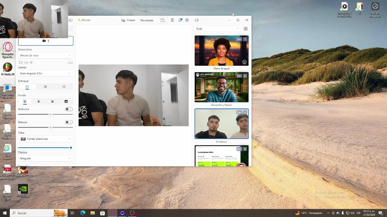Click the Wi-Fi connection icon under Dispositivo
This screenshot has width=387, height=217.
point(31,63)
